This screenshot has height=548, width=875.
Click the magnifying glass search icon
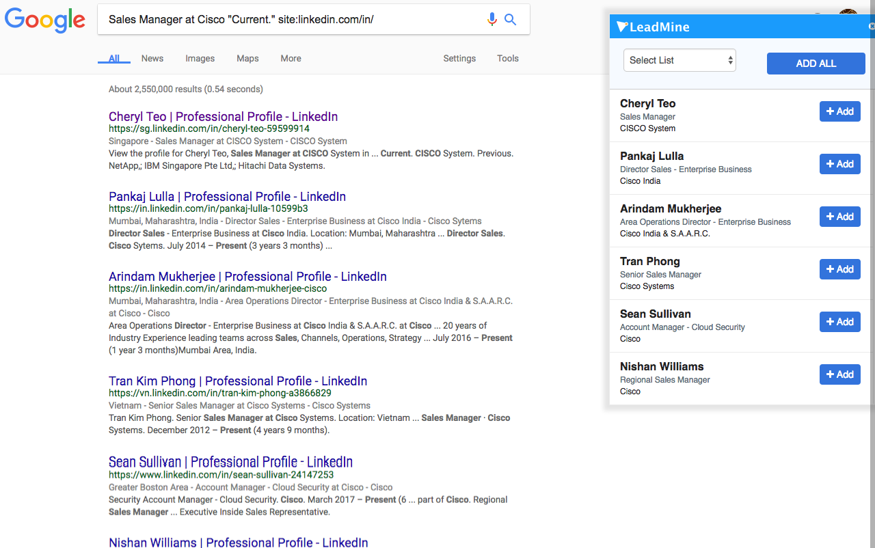(x=511, y=20)
